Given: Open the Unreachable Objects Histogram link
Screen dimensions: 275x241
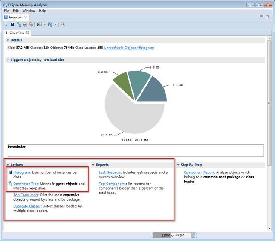Looking at the screenshot, I should (129, 48).
